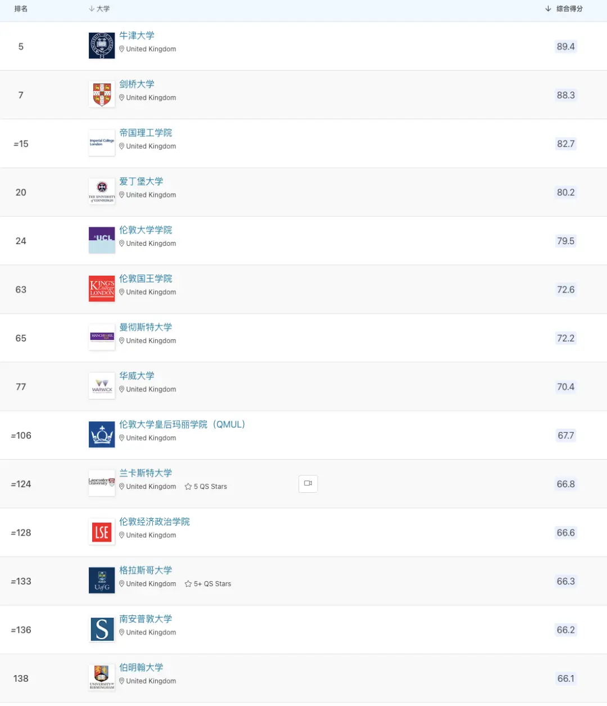The image size is (607, 706).
Task: Click the video camera icon for Lancaster
Action: point(308,484)
